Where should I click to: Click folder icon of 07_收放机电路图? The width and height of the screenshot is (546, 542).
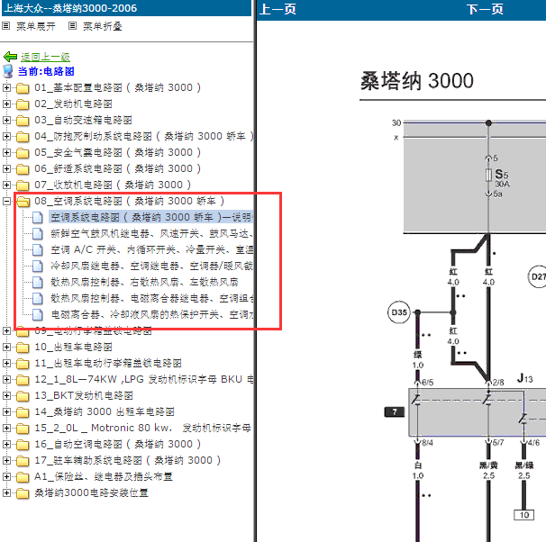click(x=23, y=185)
